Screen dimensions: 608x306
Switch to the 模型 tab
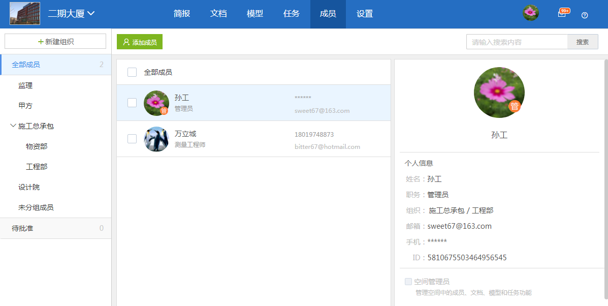tap(254, 14)
